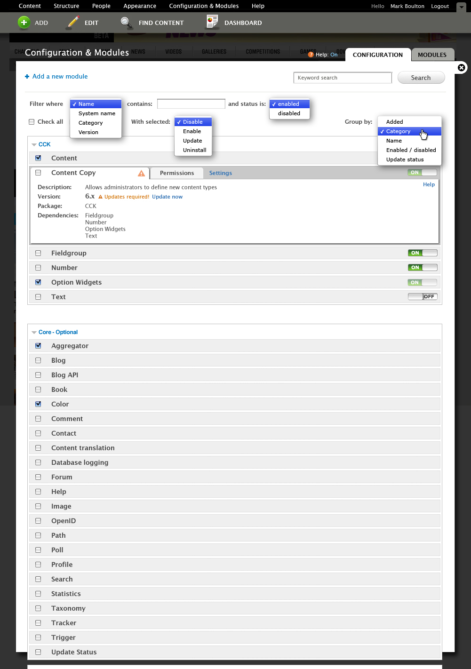Uncheck the Aggregator checkbox

(38, 346)
